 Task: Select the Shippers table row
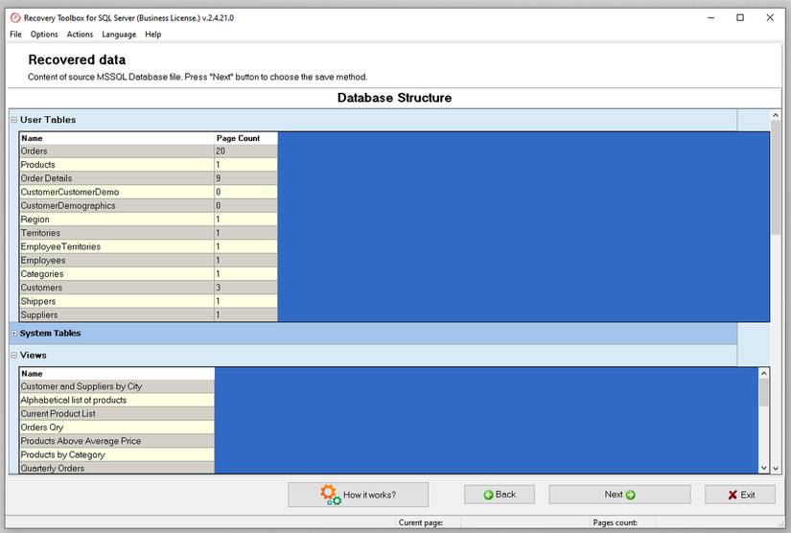(149, 301)
